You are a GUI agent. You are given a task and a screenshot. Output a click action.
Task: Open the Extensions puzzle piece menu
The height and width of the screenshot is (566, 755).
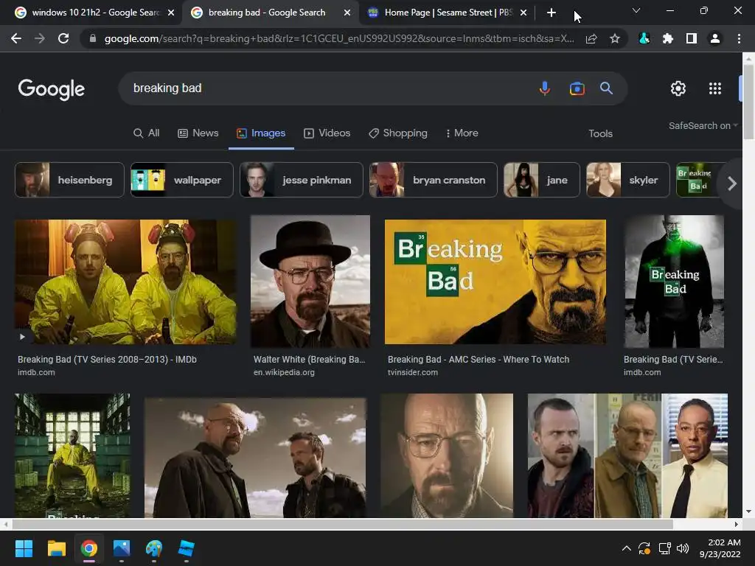pos(668,38)
